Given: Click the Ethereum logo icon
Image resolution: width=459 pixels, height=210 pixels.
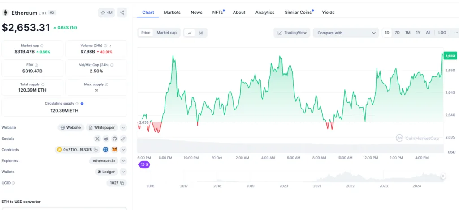Looking at the screenshot, I should coord(5,13).
